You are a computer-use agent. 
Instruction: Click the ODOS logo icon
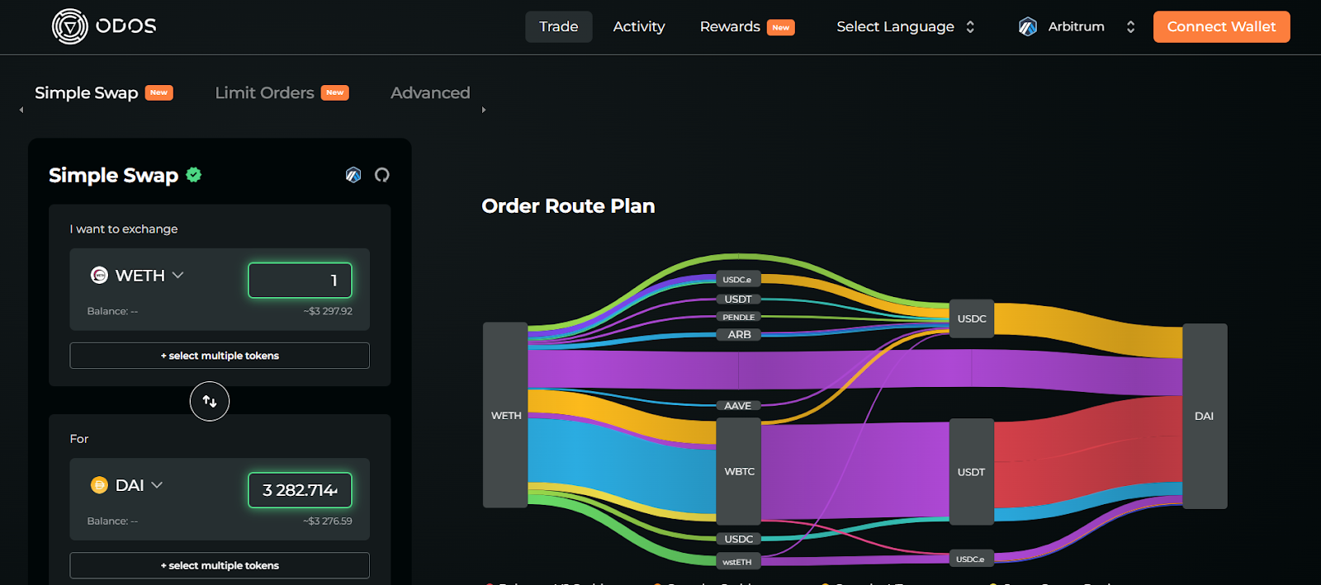click(70, 26)
